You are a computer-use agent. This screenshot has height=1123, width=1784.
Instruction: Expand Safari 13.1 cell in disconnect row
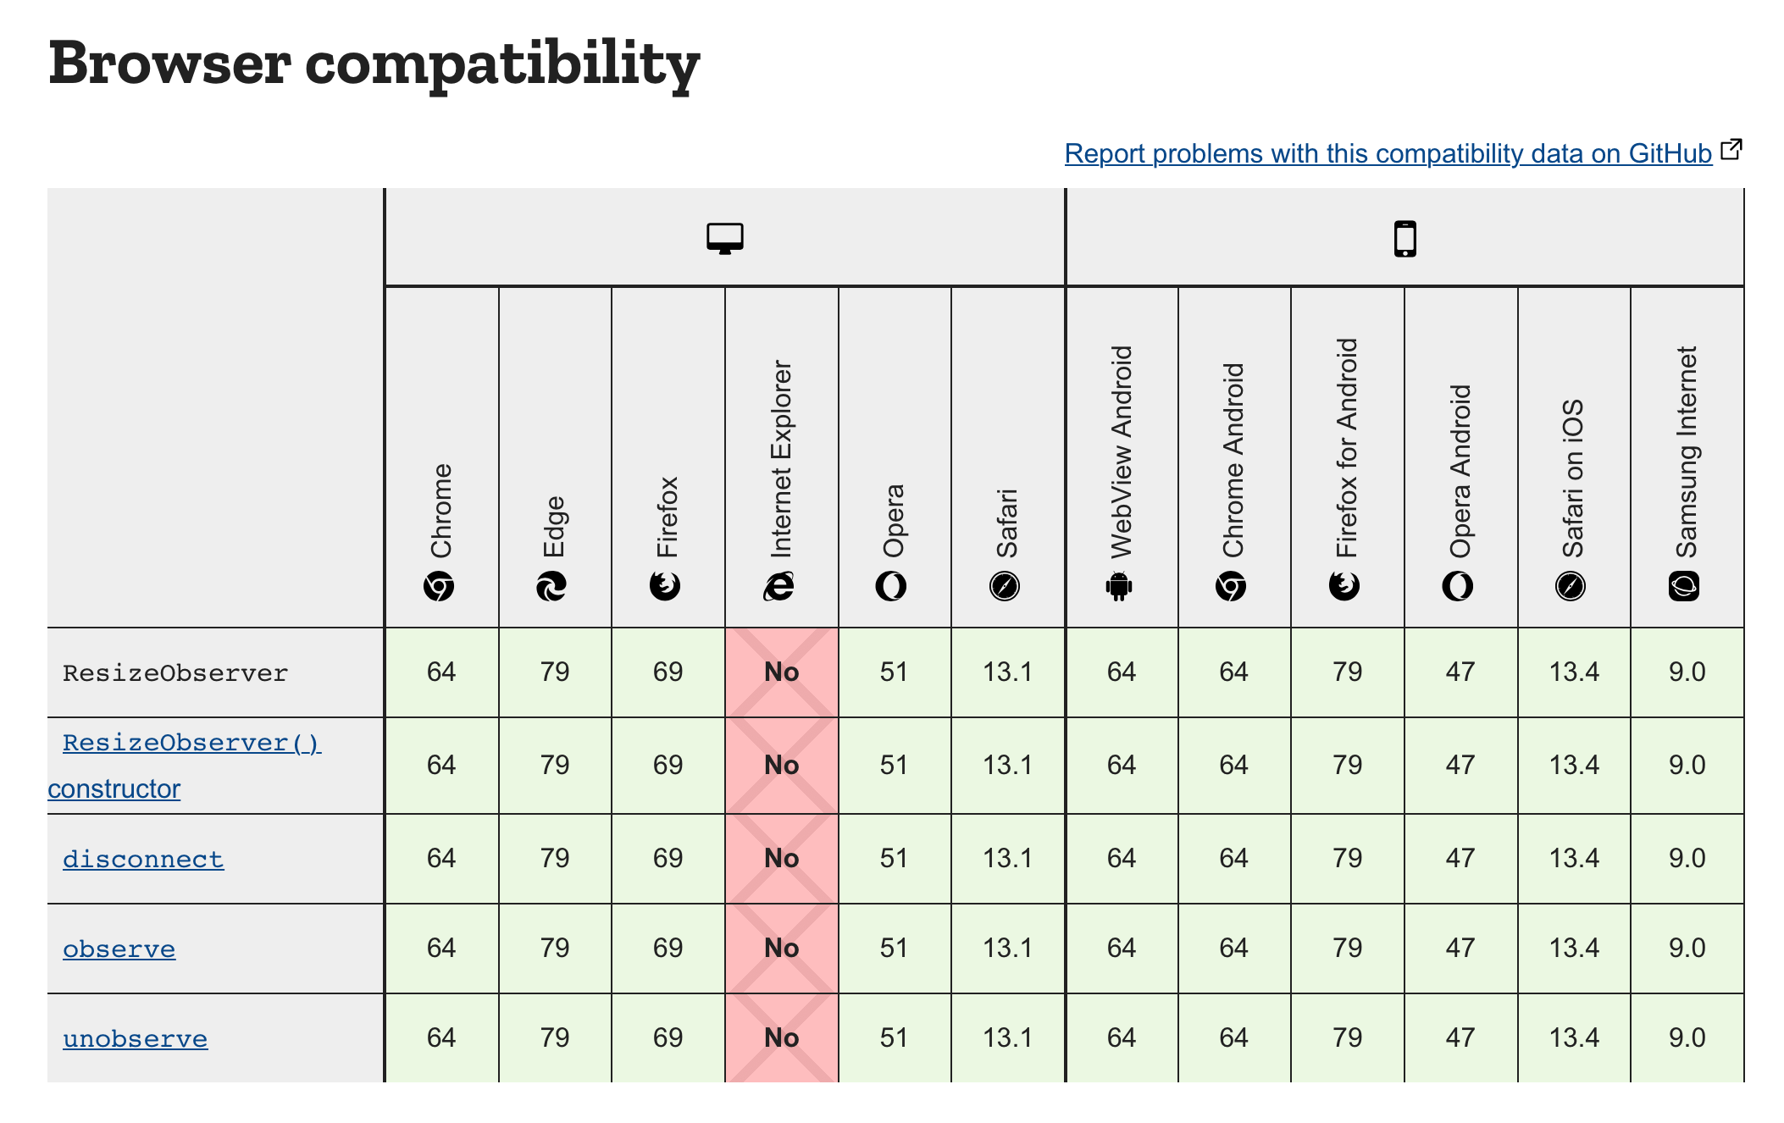tap(1008, 859)
